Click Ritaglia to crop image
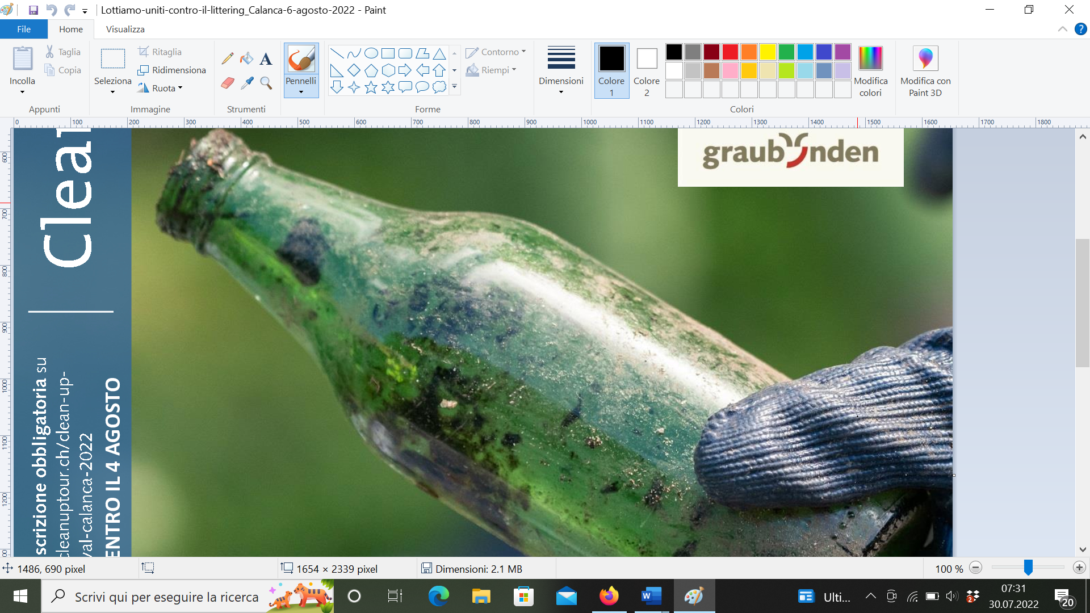The width and height of the screenshot is (1090, 613). pyautogui.click(x=160, y=52)
